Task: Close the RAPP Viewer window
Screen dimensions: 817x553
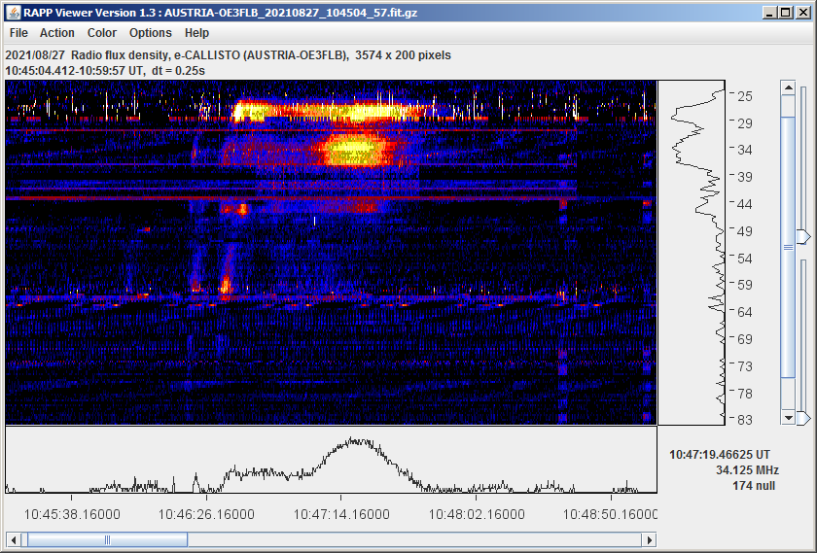Action: point(803,13)
